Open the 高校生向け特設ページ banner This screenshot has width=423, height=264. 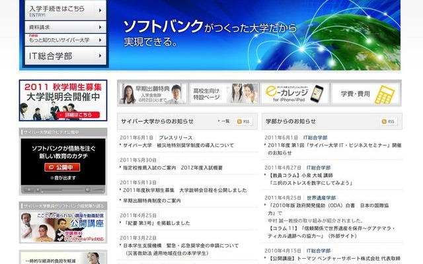[223, 94]
